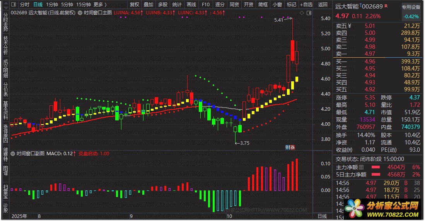Click the 返回 back button

pos(323,5)
